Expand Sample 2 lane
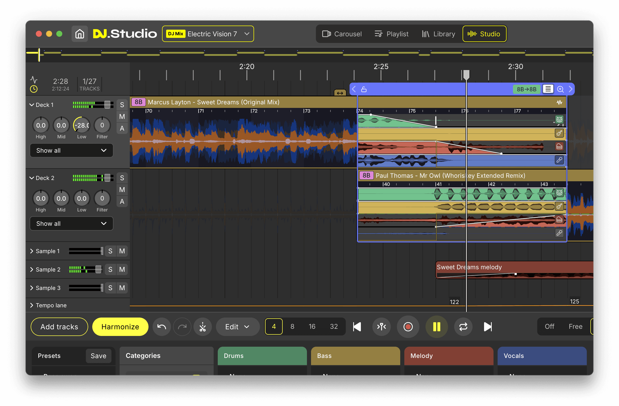Viewport: 619px width, 406px height. point(32,269)
